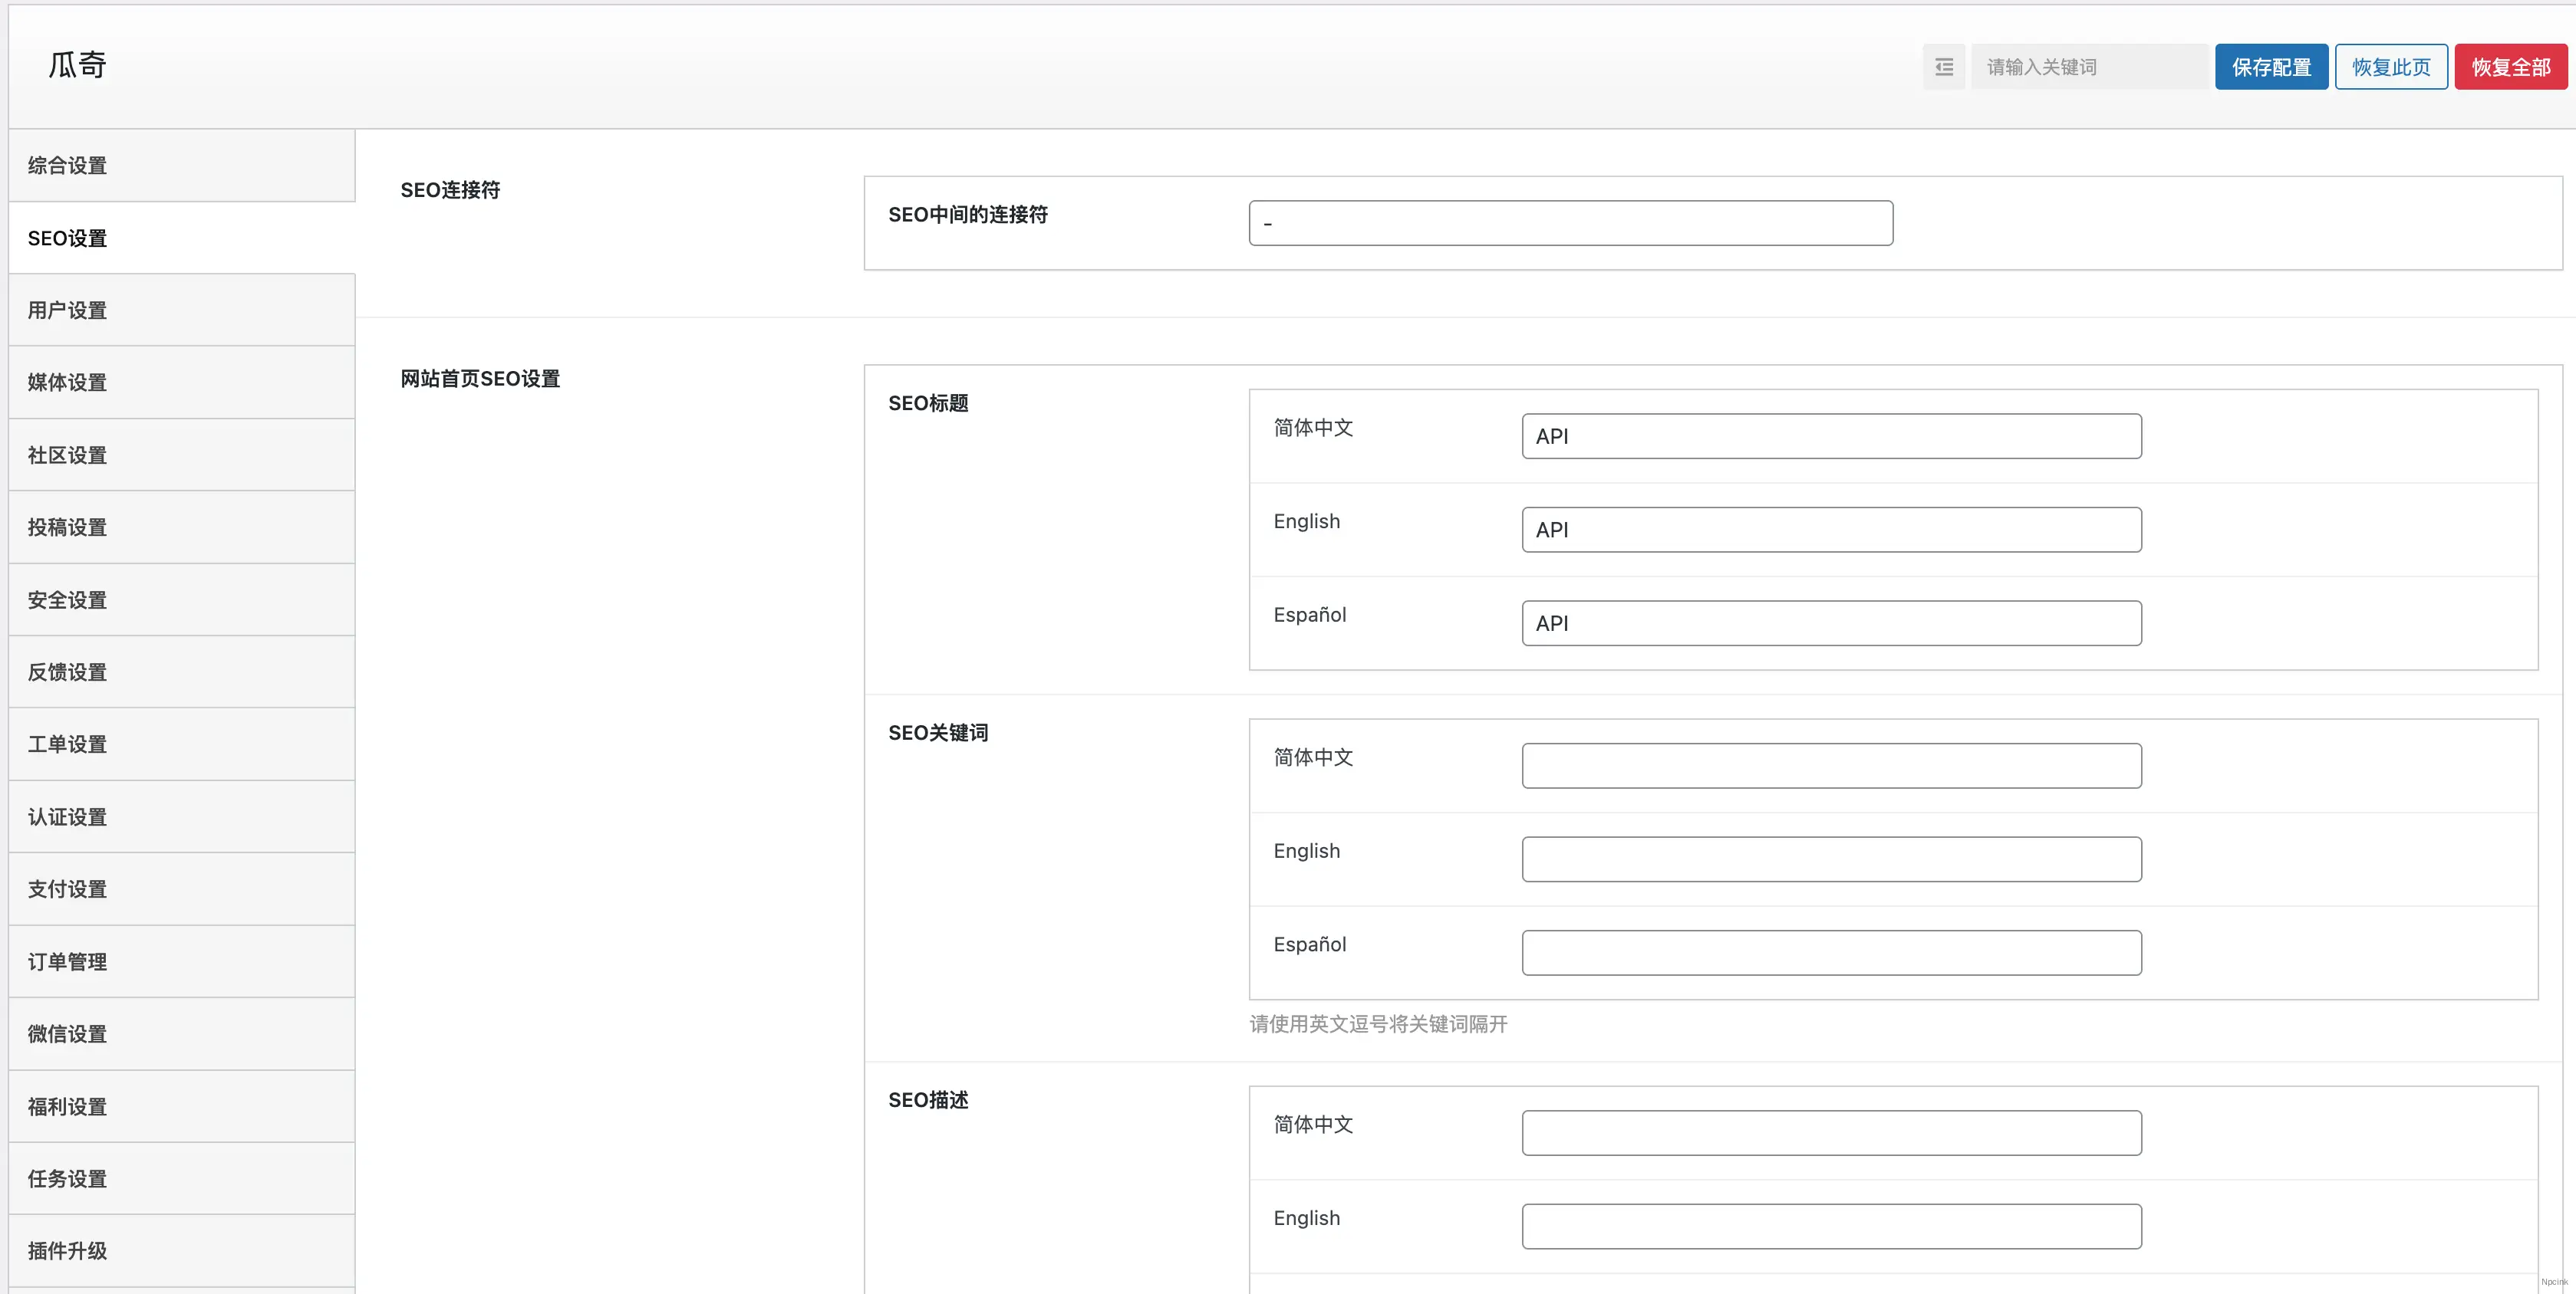Click the 网站首页SEO设置 section heading
This screenshot has width=2576, height=1294.
click(x=480, y=379)
